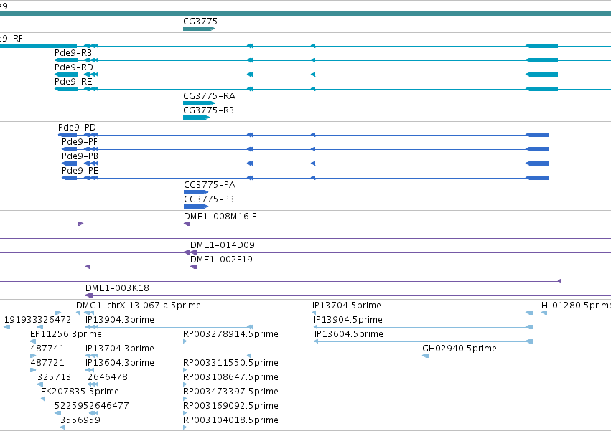Open the IP13704.3prime EST label
Image resolution: width=611 pixels, height=431 pixels.
(x=120, y=349)
